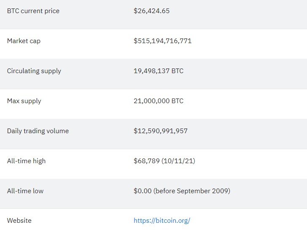Click the All-time high label
307x238 pixels.
click(x=26, y=161)
